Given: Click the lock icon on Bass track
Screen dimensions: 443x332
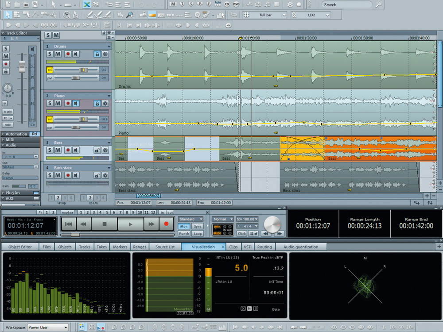Looking at the screenshot, I should 97,150.
